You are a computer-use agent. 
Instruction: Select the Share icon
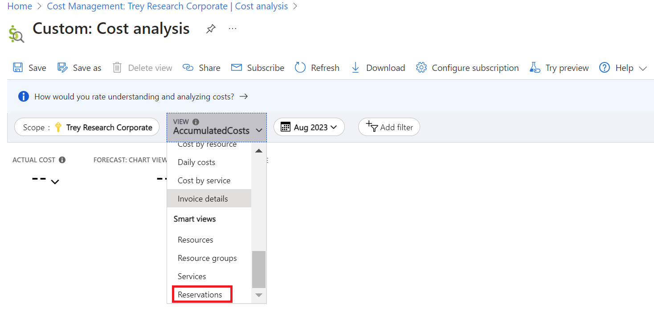[x=188, y=67]
